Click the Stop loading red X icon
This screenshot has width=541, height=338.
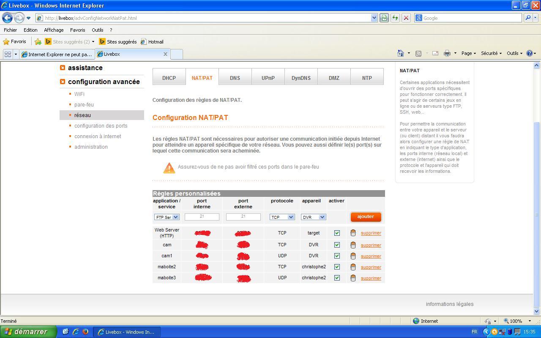(406, 18)
